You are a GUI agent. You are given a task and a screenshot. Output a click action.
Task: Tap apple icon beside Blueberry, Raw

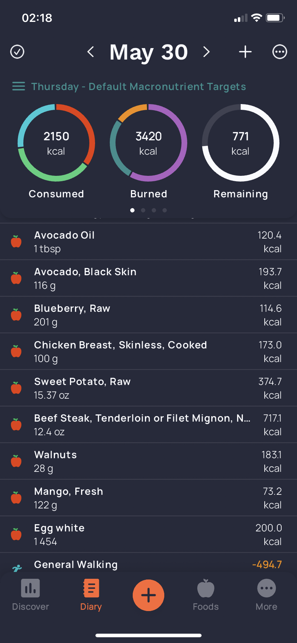coord(16,315)
